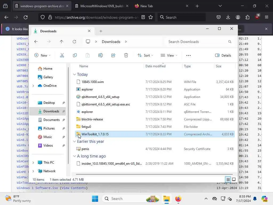Open File Explorer from the taskbar
Screen dimensions: 273x205
click(166, 199)
